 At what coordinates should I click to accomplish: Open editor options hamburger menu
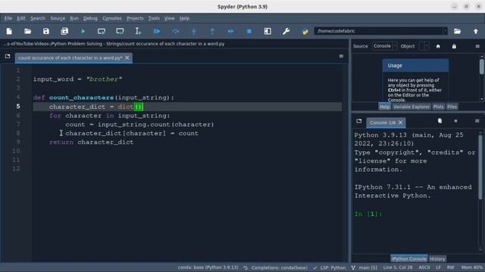tap(341, 56)
